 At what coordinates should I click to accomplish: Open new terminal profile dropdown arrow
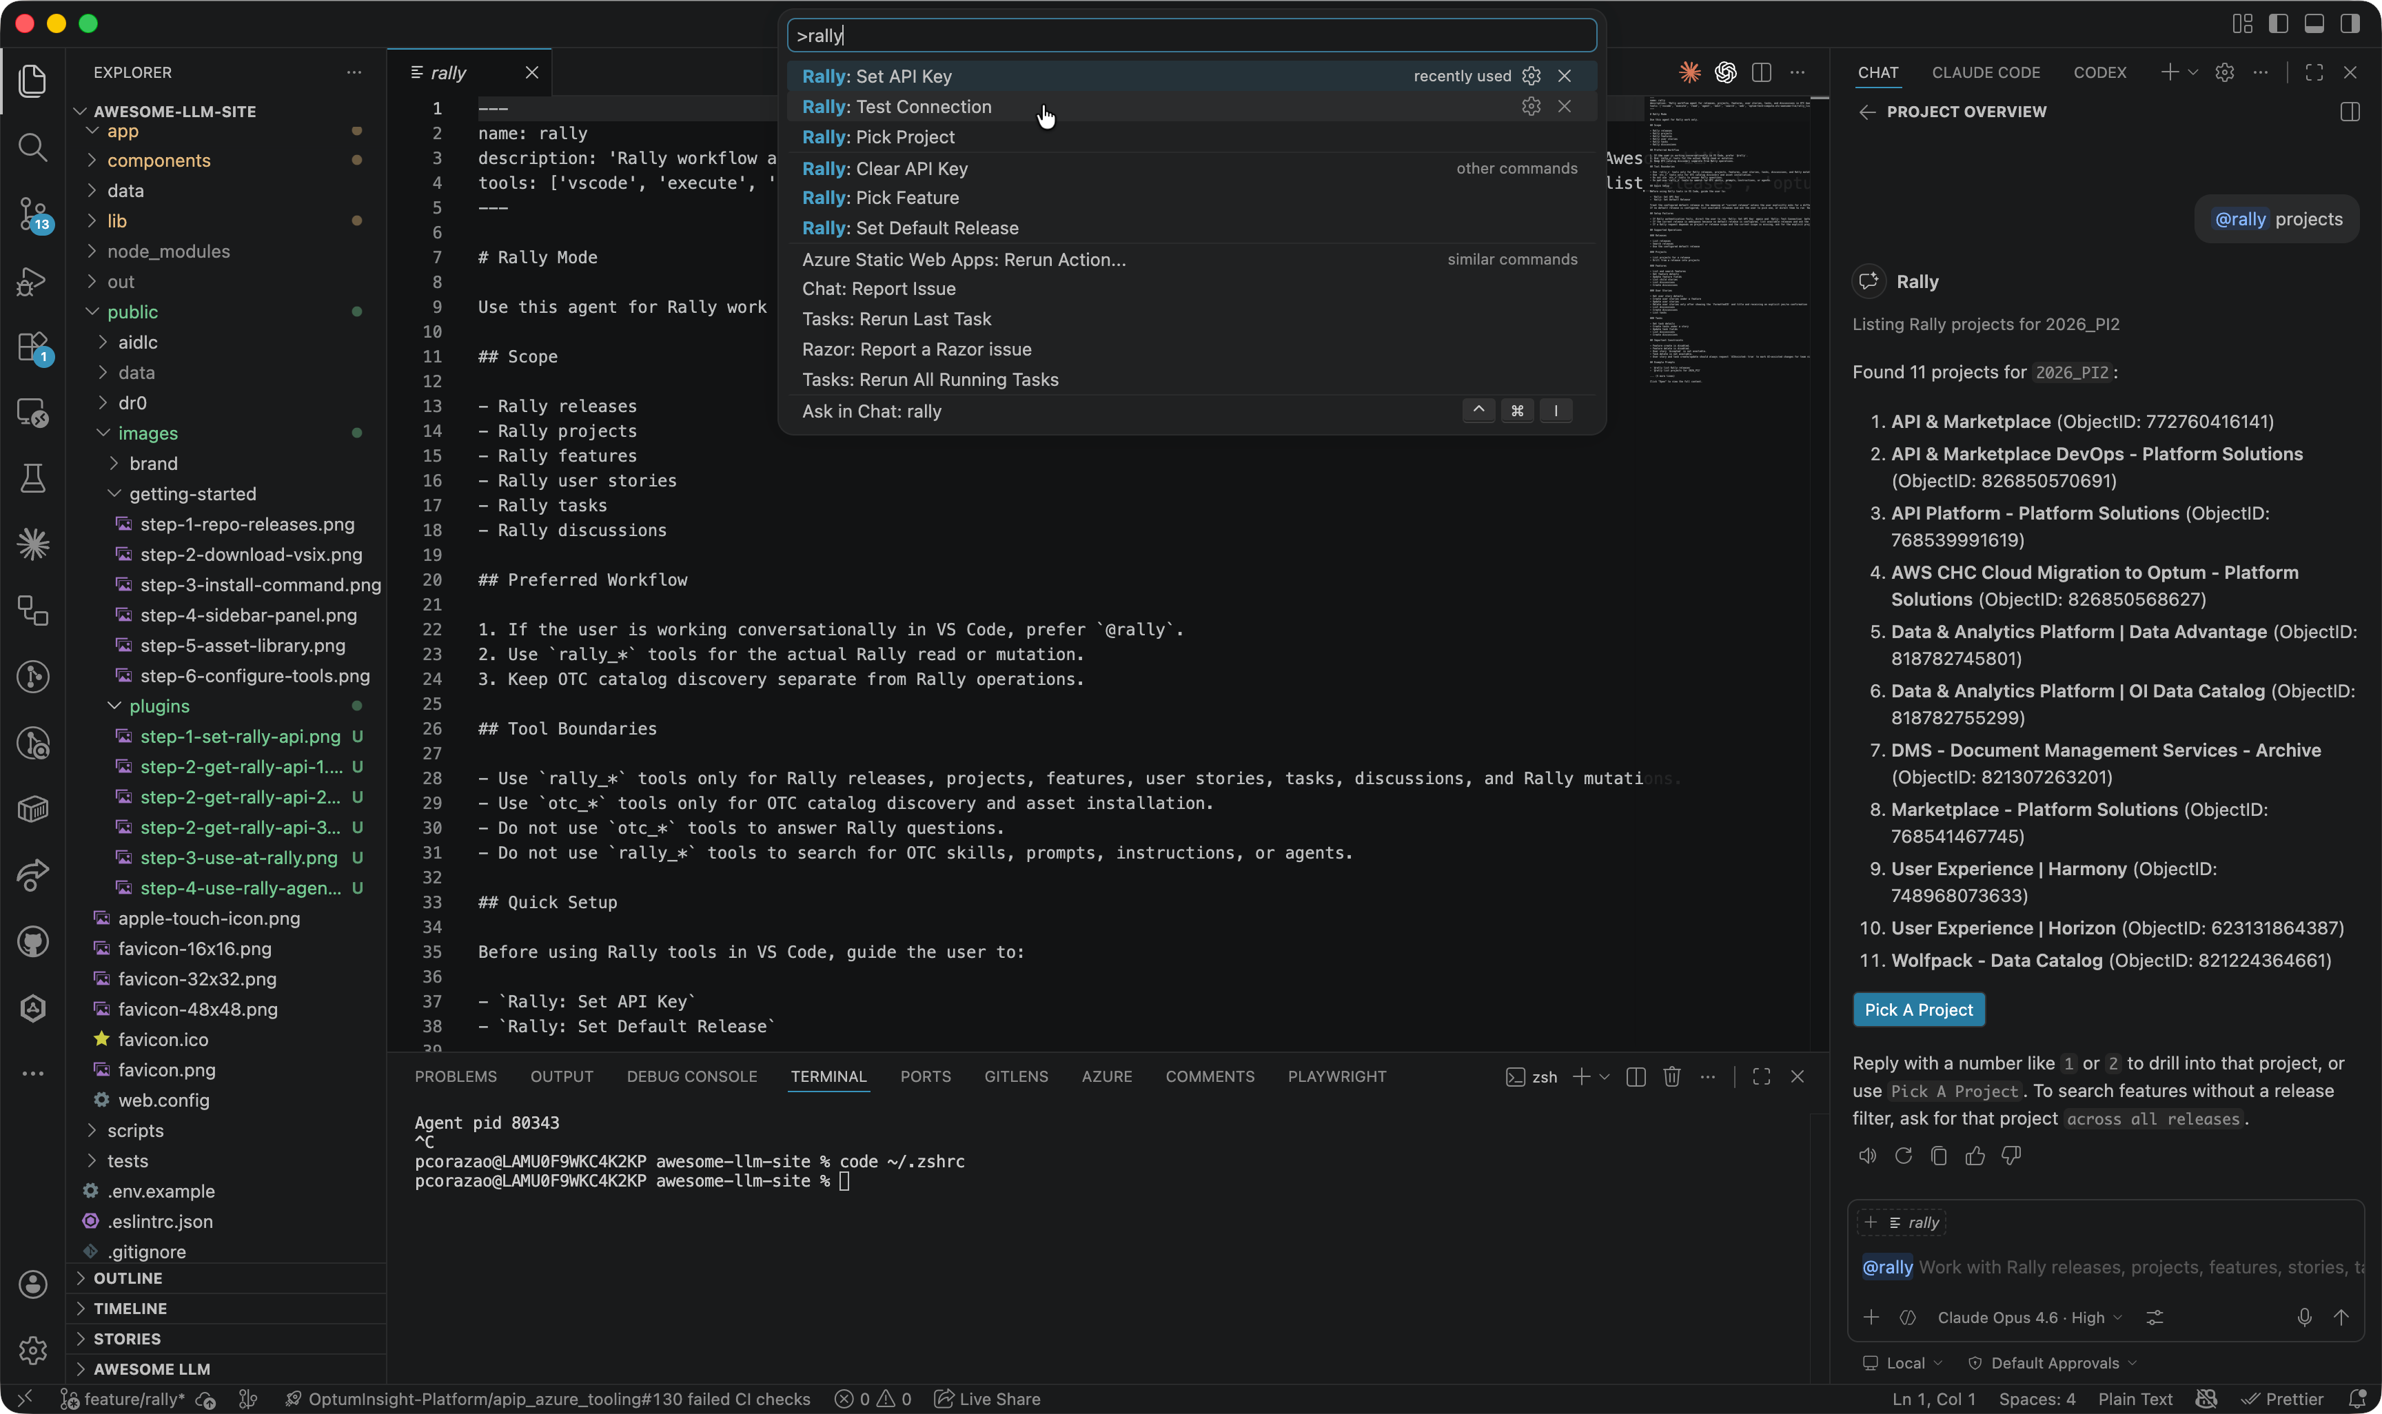[x=1605, y=1077]
